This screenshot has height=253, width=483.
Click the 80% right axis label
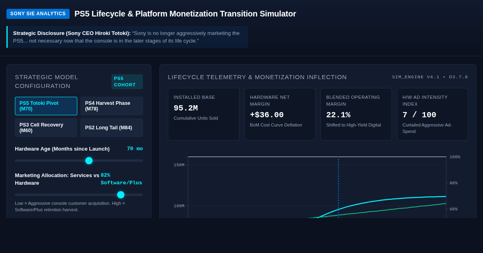point(454,183)
